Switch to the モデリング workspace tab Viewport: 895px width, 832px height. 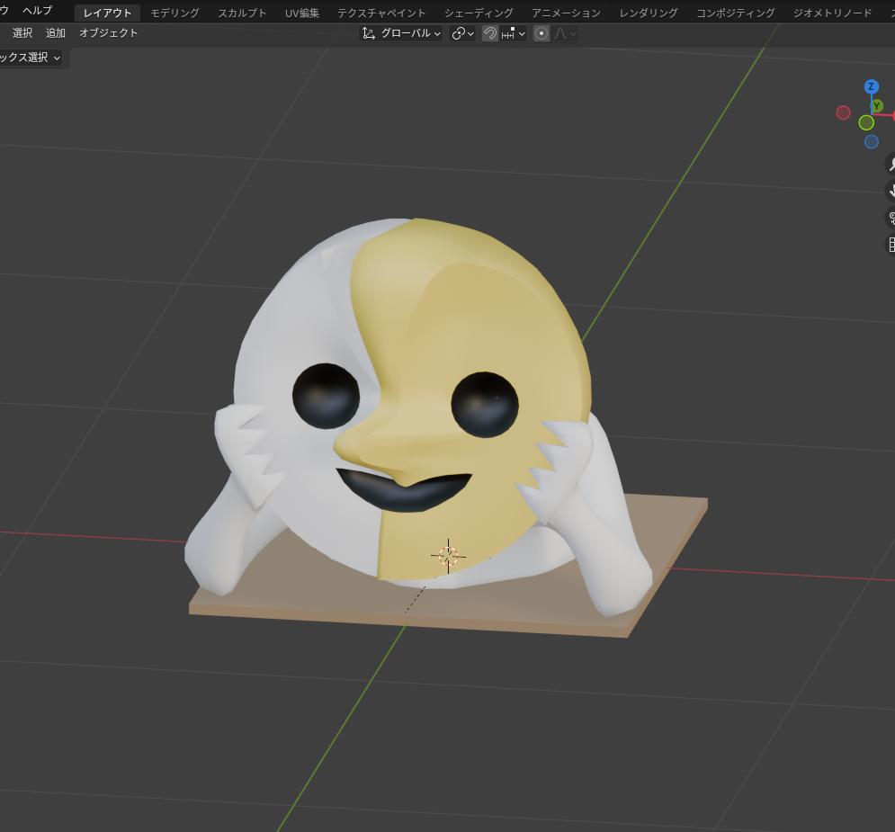pos(175,13)
